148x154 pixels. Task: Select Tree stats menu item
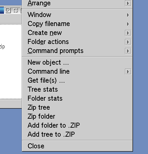(77, 89)
